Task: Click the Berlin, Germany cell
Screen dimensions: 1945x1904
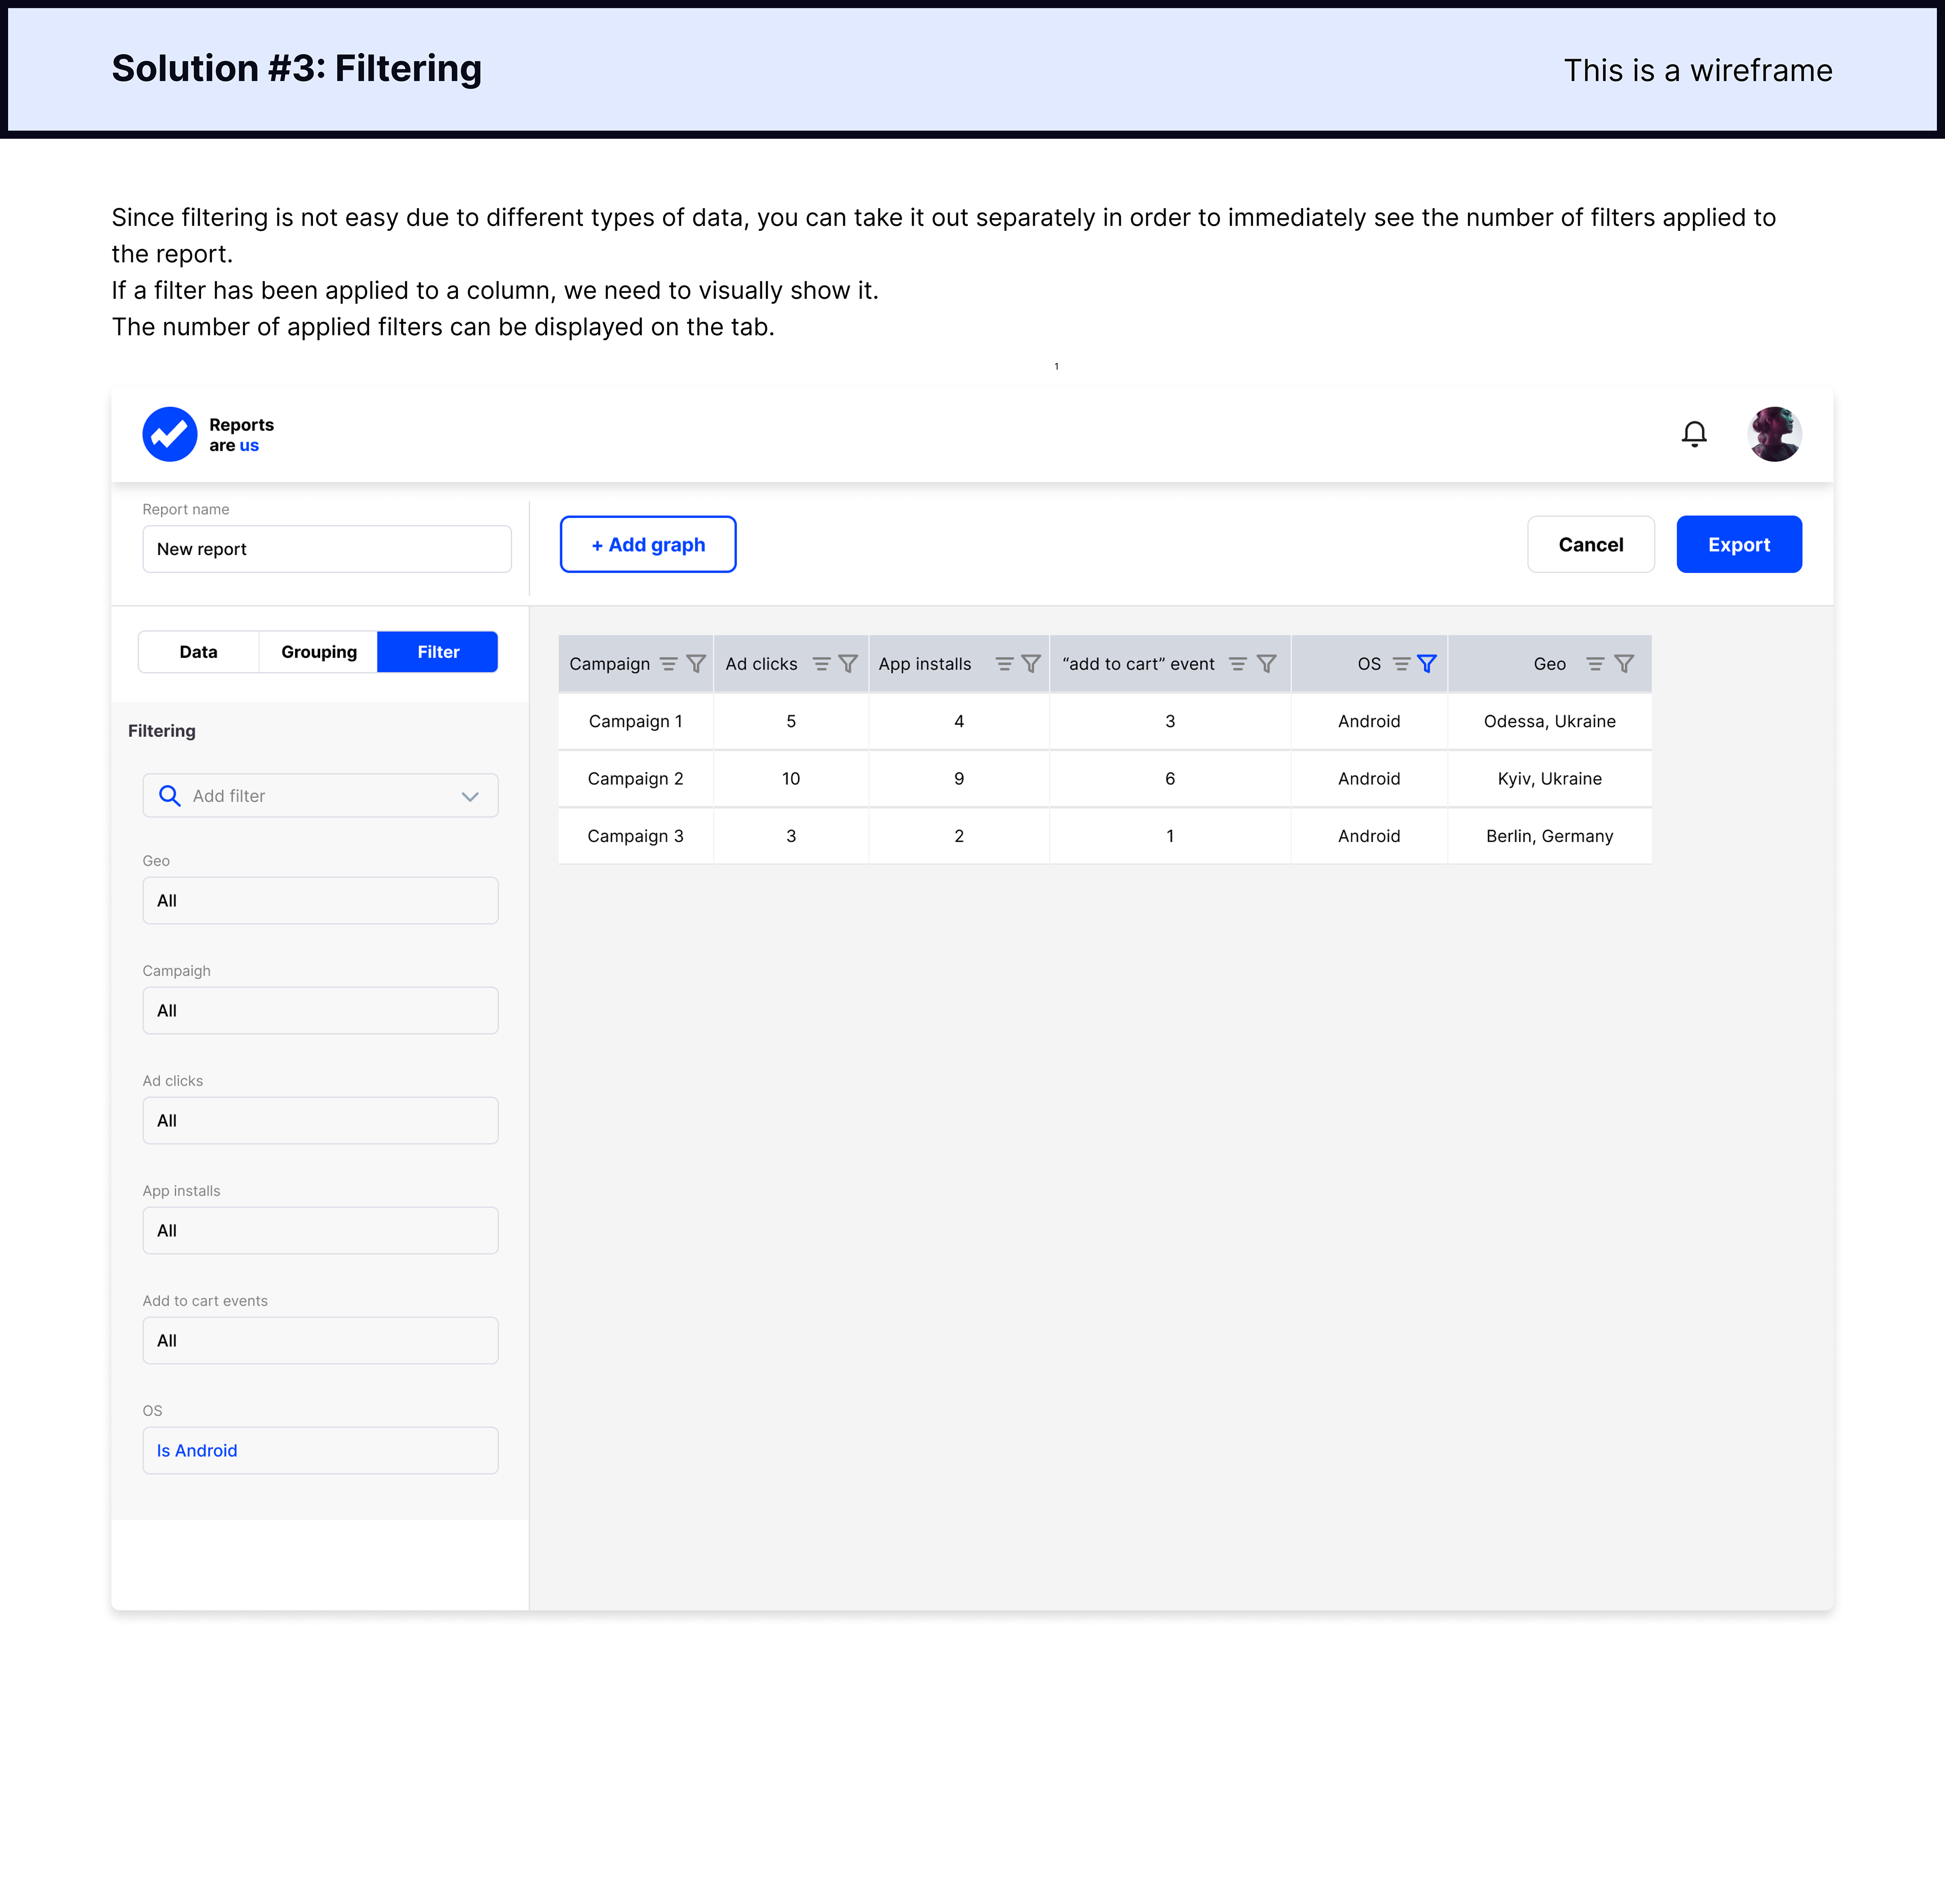Action: tap(1549, 836)
